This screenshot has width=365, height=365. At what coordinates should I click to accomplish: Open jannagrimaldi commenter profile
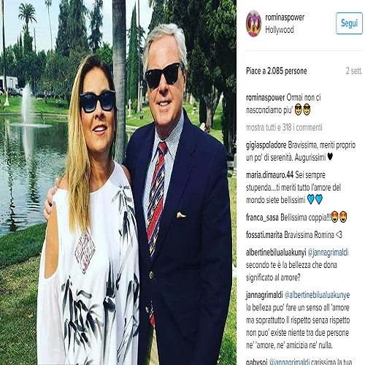pyautogui.click(x=264, y=295)
